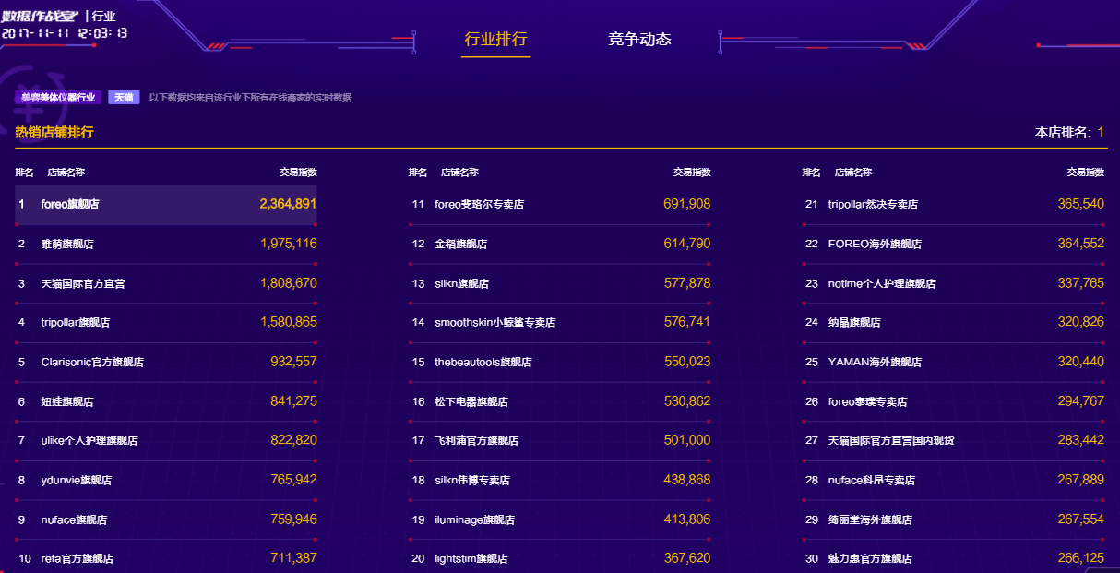
Task: Click the 热销店铺排行 section heading
Action: 54,132
